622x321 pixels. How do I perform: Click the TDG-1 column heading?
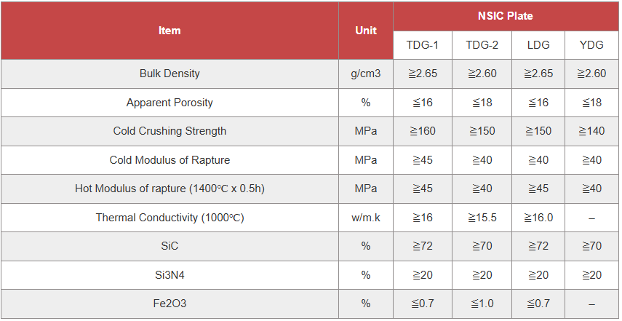[423, 45]
